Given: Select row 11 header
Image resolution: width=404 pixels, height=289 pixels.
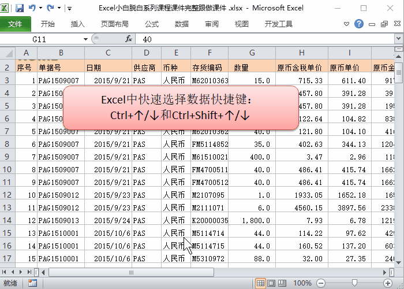Looking at the screenshot, I should [8, 183].
